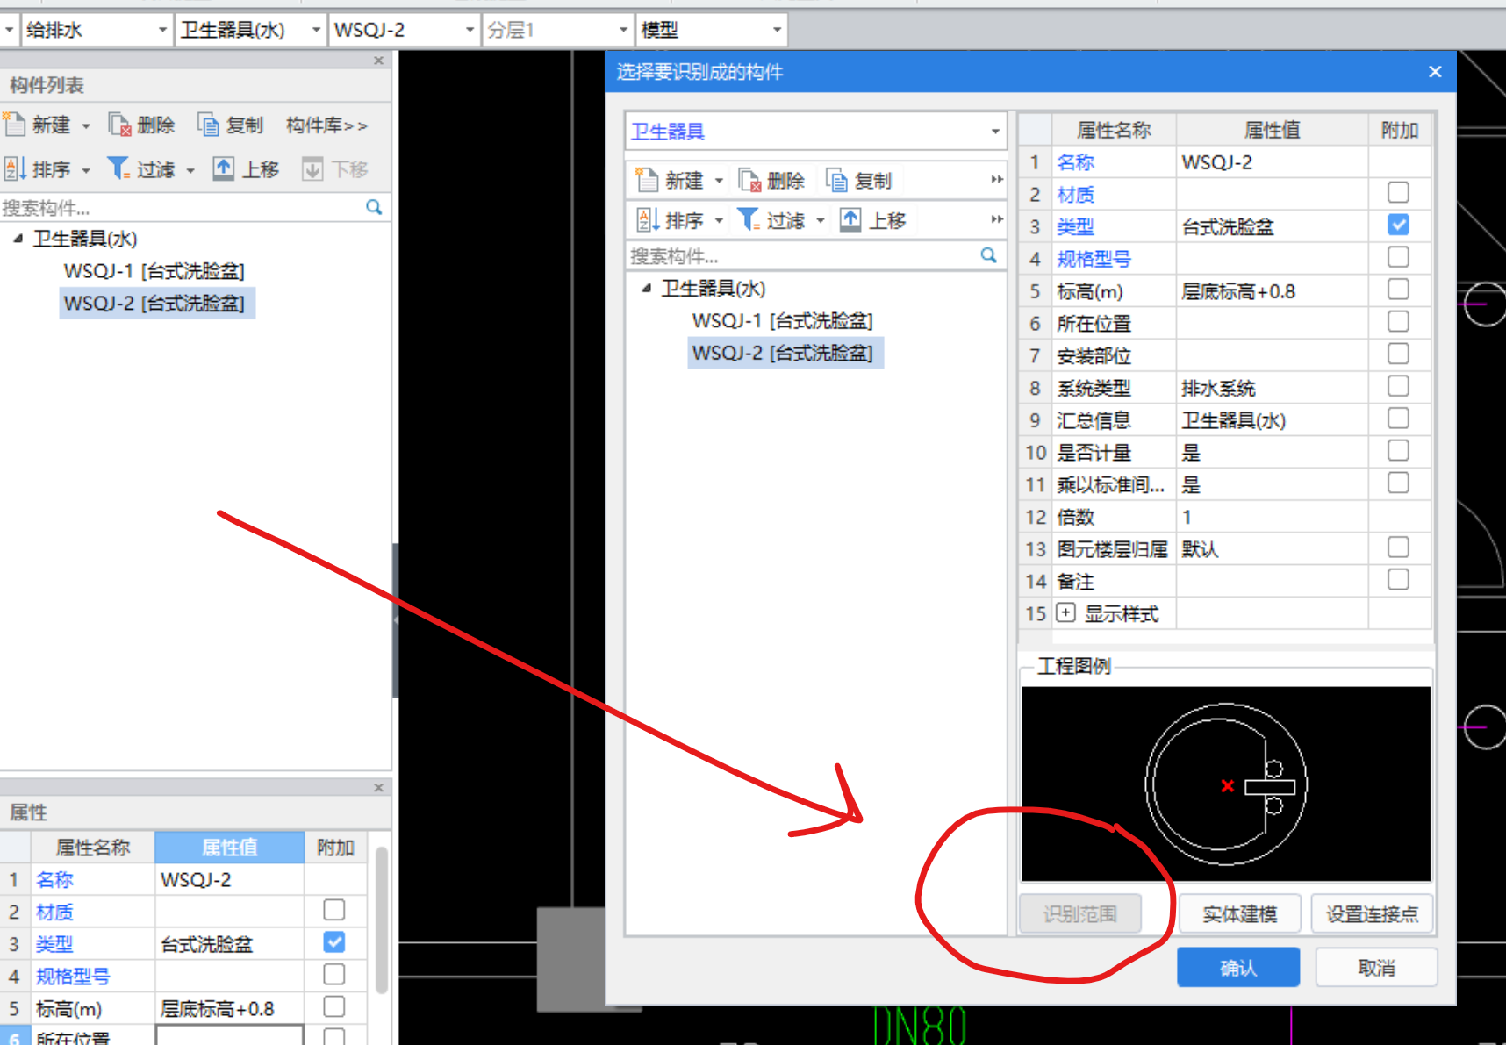Click Filter funnel icon in dialog toolbar
Viewport: 1506px width, 1045px height.
[x=749, y=219]
